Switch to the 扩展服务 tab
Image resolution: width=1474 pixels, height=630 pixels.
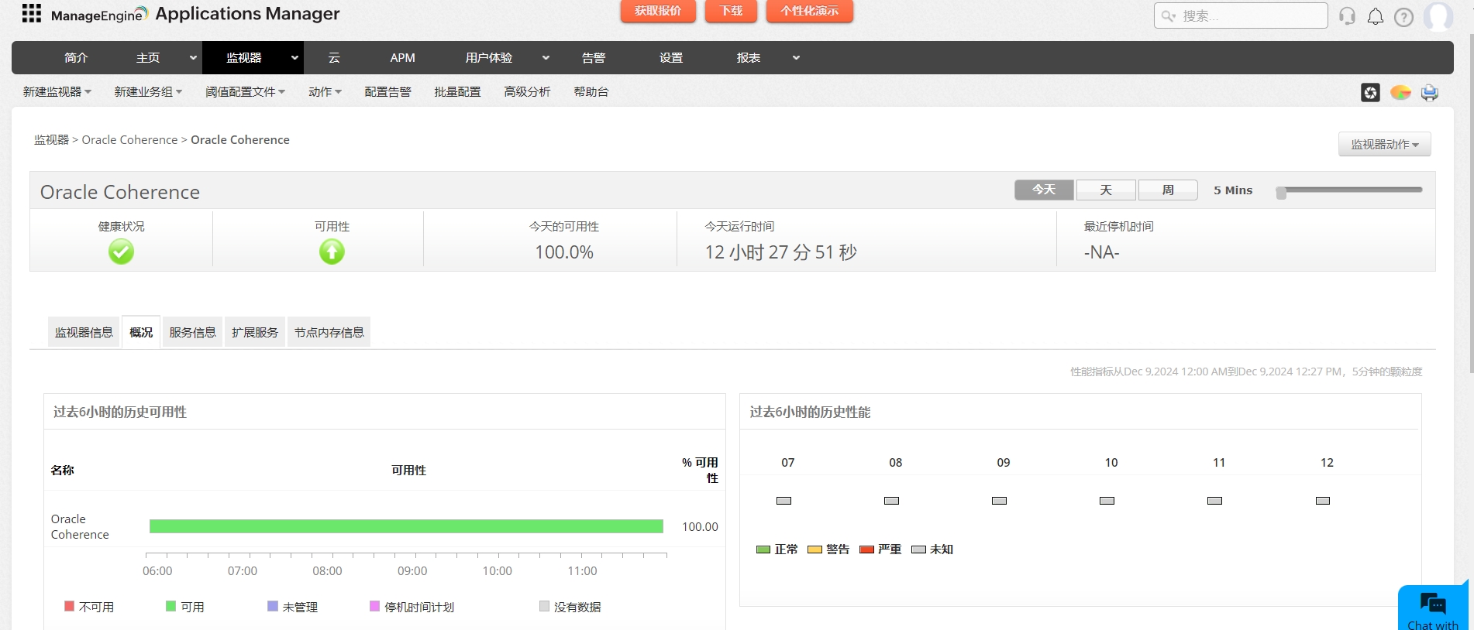point(255,332)
